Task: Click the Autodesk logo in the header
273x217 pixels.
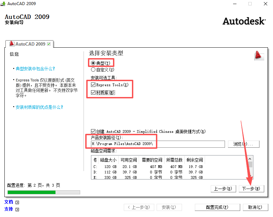Action: [x=244, y=21]
